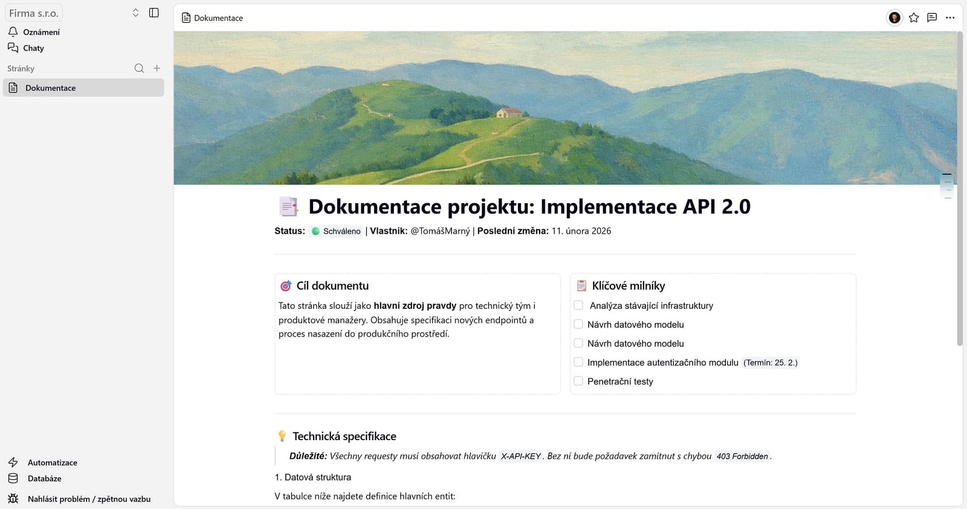Click the Technická specifikace heading

(344, 436)
